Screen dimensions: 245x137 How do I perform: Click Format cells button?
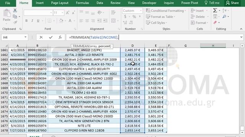click(x=198, y=23)
